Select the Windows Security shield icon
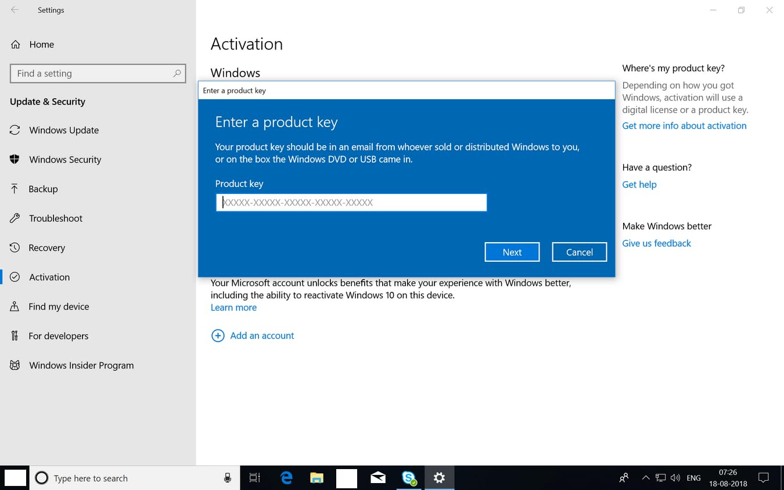Viewport: 784px width, 490px height. click(x=15, y=160)
